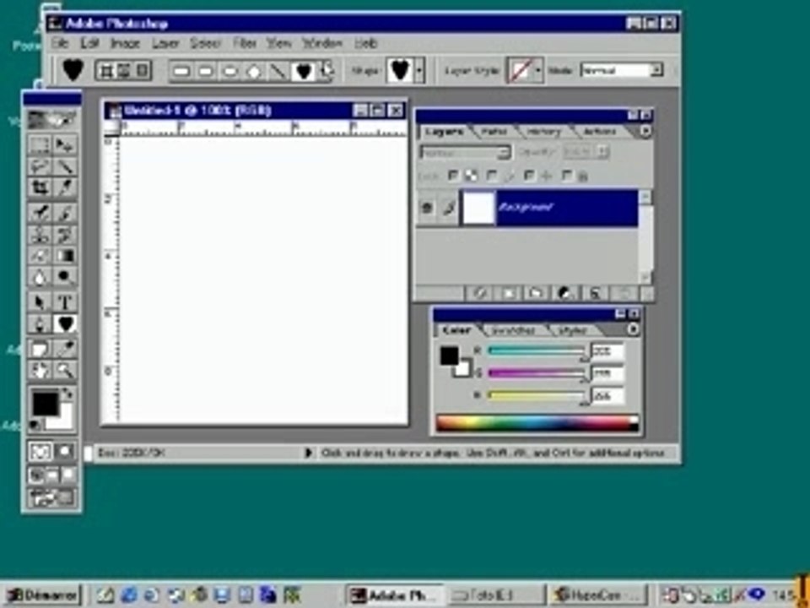Image resolution: width=810 pixels, height=608 pixels.
Task: Select the Clone Stamp tool
Action: tap(40, 234)
